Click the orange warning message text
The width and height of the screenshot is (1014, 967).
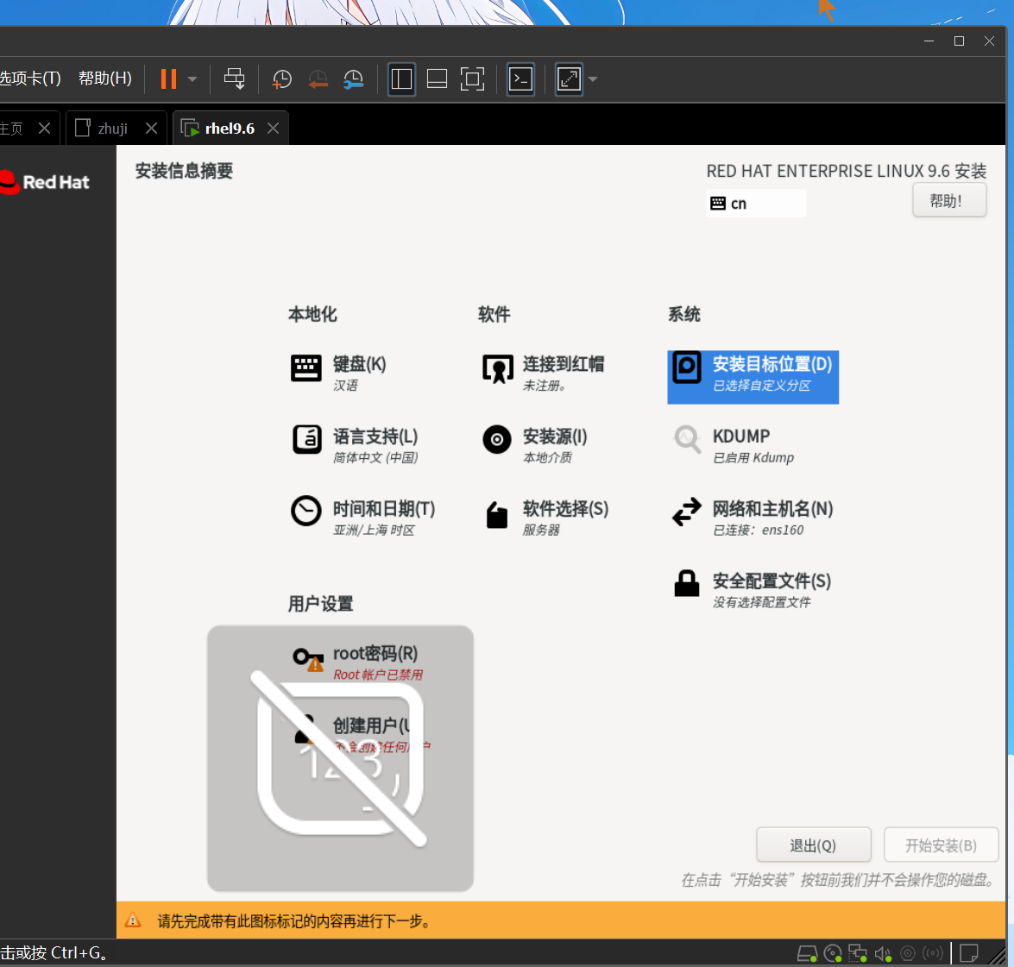tap(295, 921)
